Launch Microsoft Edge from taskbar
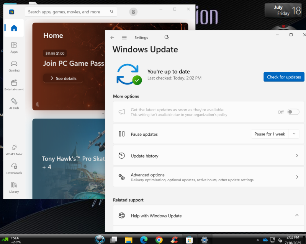 pyautogui.click(x=144, y=240)
